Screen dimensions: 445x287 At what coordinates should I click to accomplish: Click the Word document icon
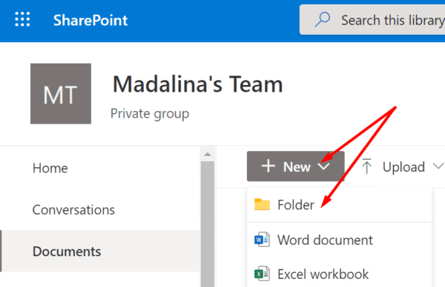coord(262,240)
